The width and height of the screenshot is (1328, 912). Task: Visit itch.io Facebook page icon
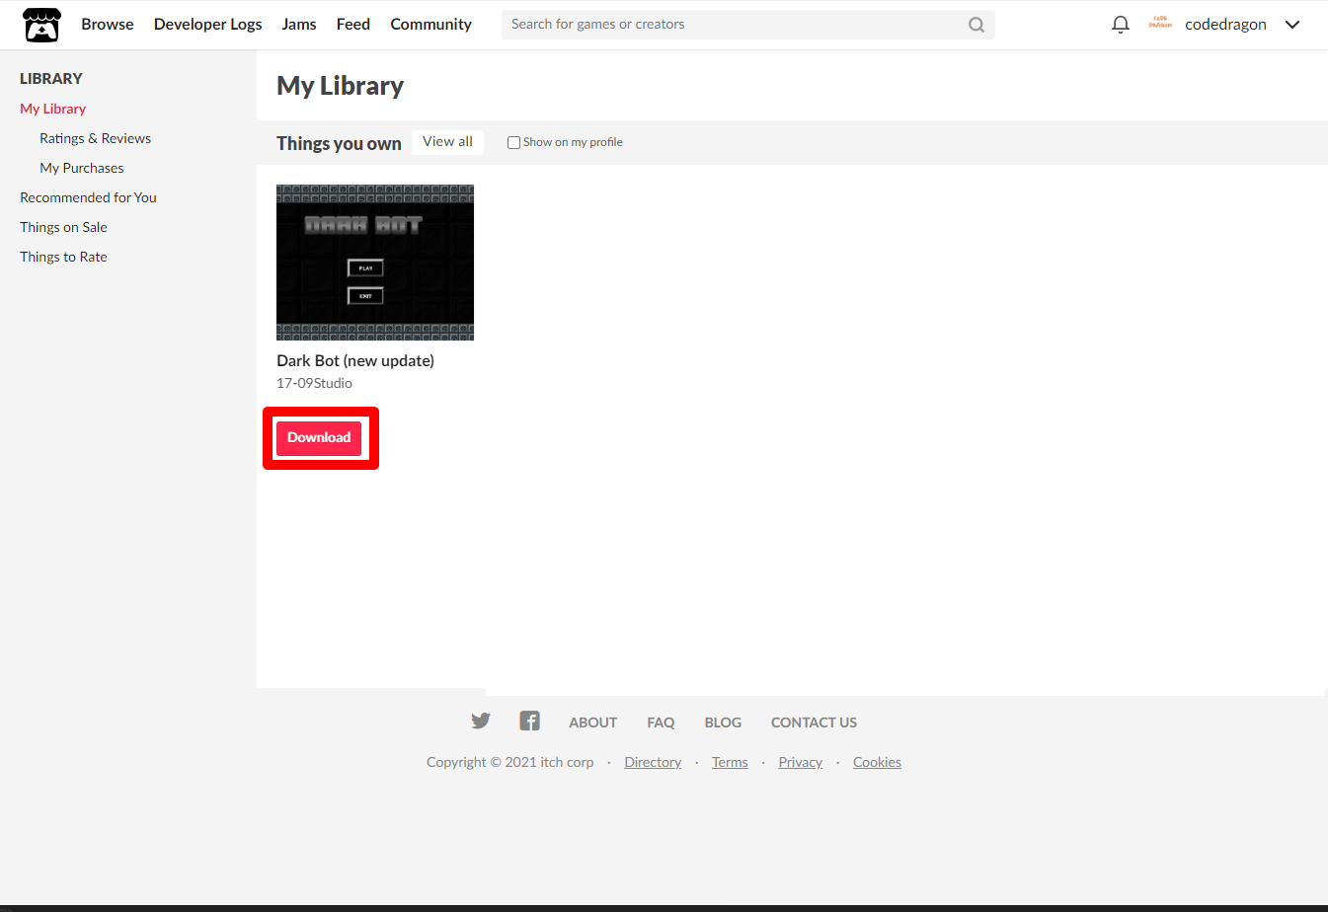click(x=530, y=721)
